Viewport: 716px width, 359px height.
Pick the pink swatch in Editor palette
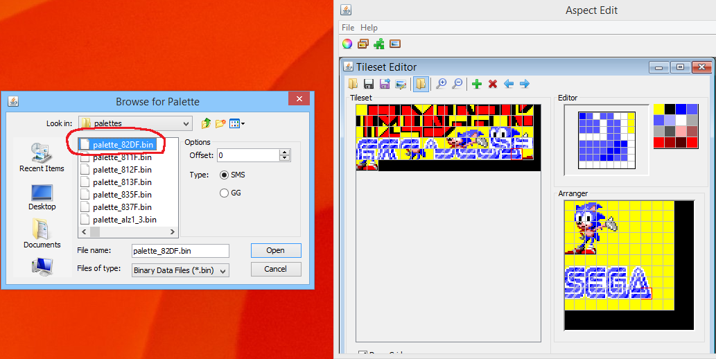pos(681,132)
